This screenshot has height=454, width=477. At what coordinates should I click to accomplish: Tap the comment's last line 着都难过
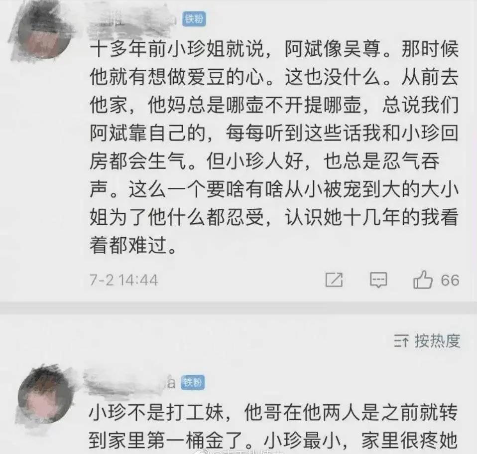(x=133, y=245)
